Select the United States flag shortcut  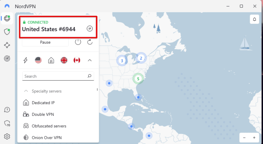point(38,60)
